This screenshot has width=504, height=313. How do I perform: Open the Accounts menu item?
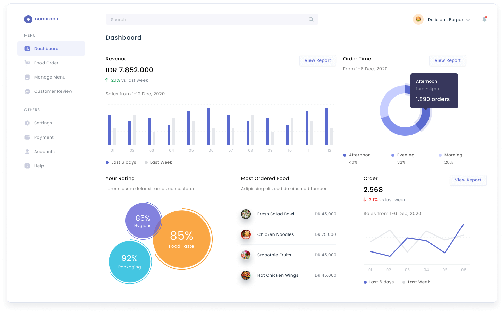coord(44,152)
